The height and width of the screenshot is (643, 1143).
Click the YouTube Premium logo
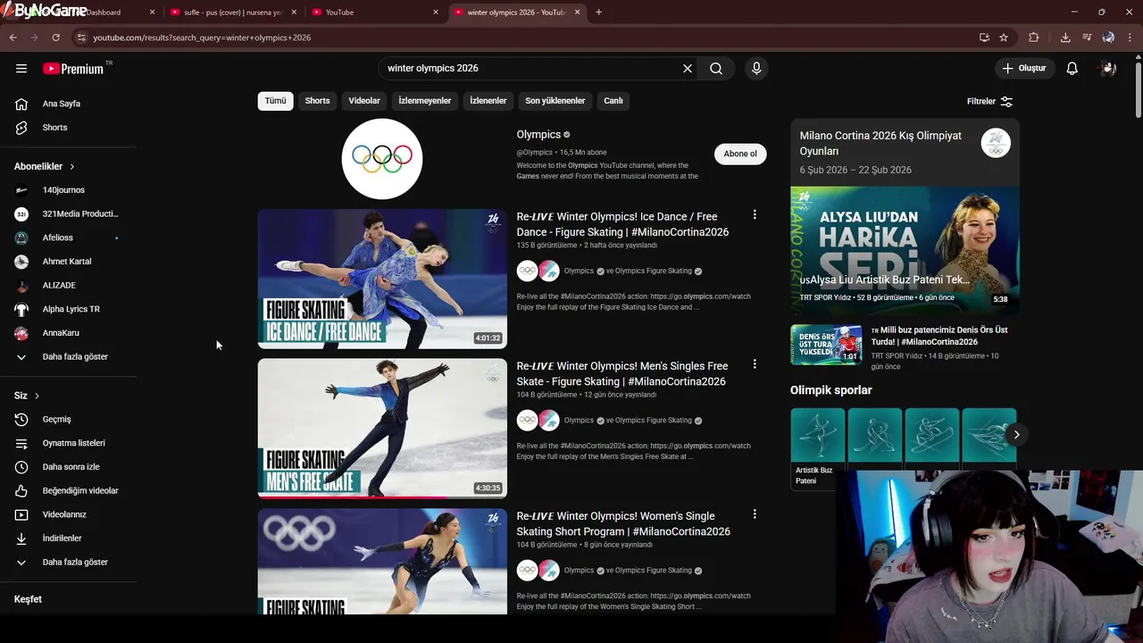tap(73, 69)
